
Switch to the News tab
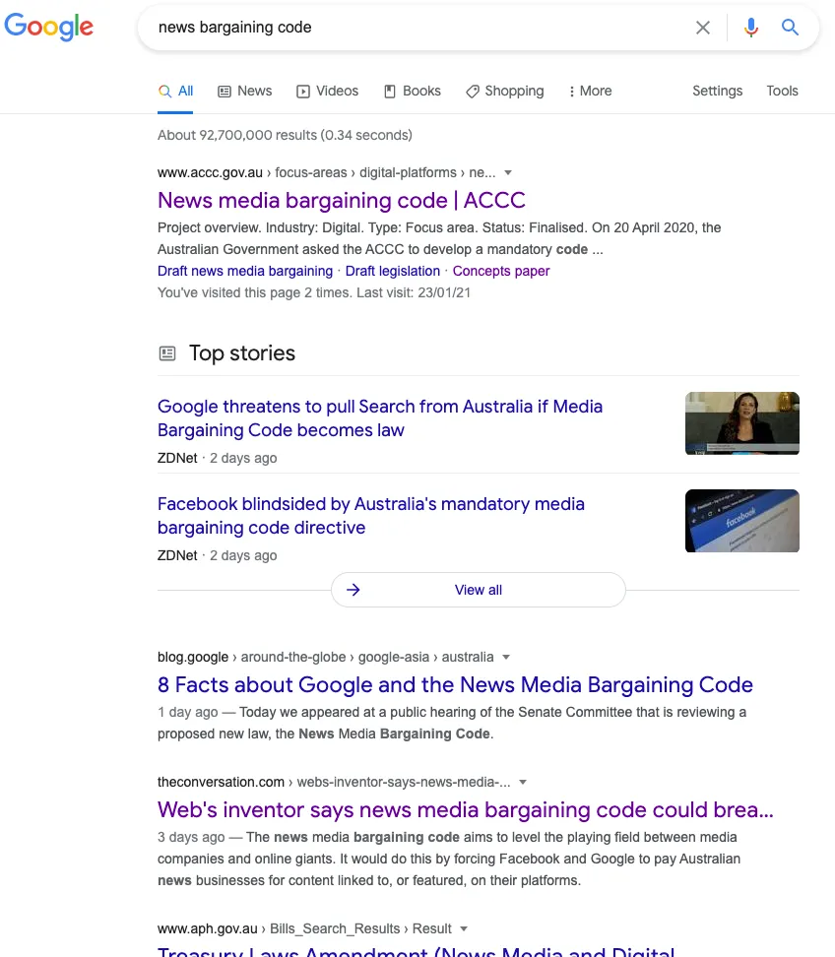point(245,91)
